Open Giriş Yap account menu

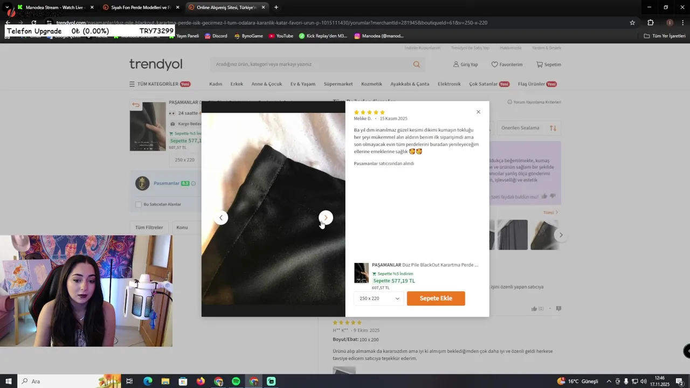465,64
